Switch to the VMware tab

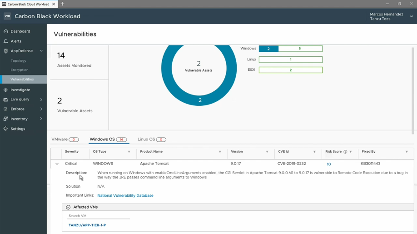tap(65, 139)
